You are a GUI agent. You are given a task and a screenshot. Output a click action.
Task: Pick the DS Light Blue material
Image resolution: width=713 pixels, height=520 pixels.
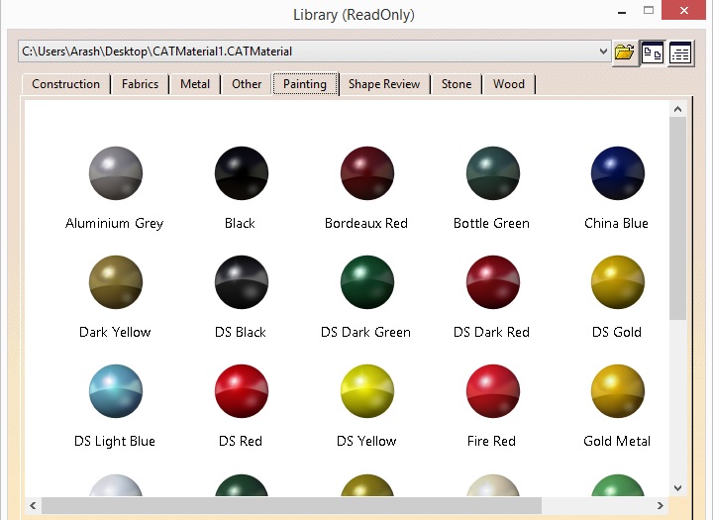pyautogui.click(x=115, y=390)
